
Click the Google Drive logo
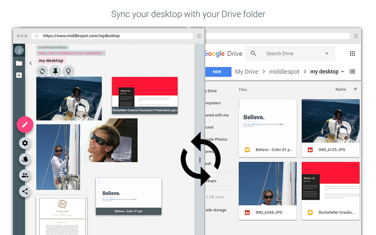pos(223,54)
